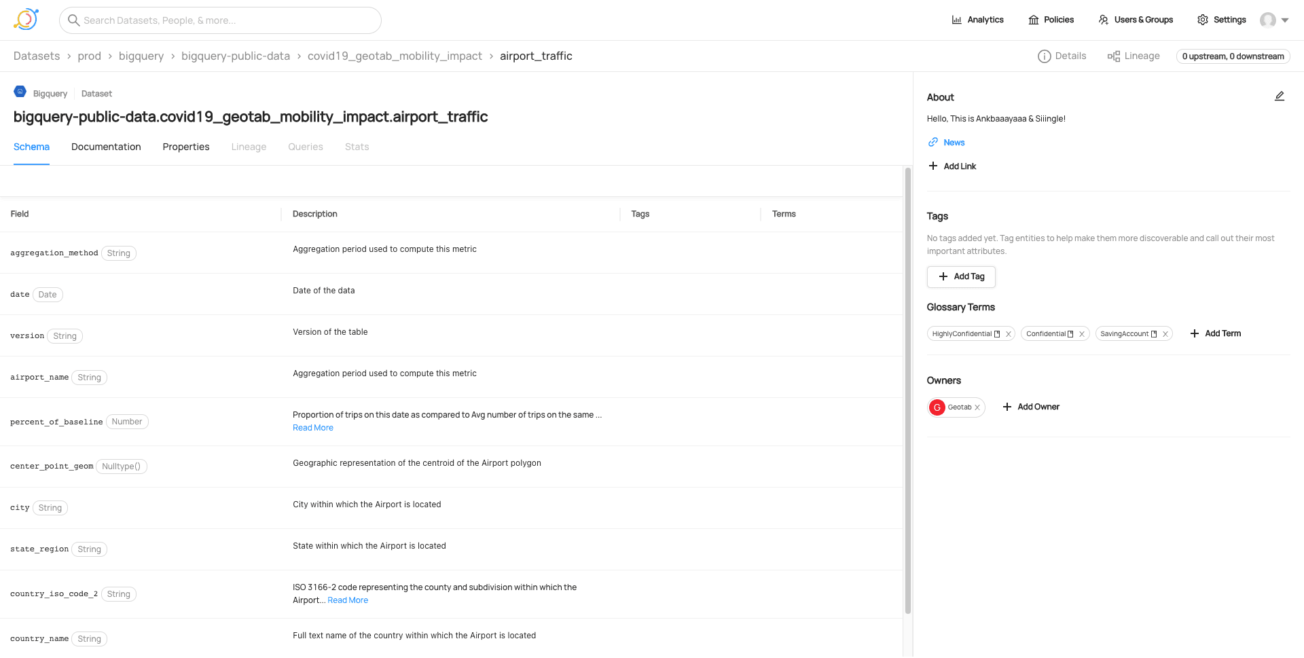
Task: Click the Bigquery platform icon
Action: coord(20,92)
